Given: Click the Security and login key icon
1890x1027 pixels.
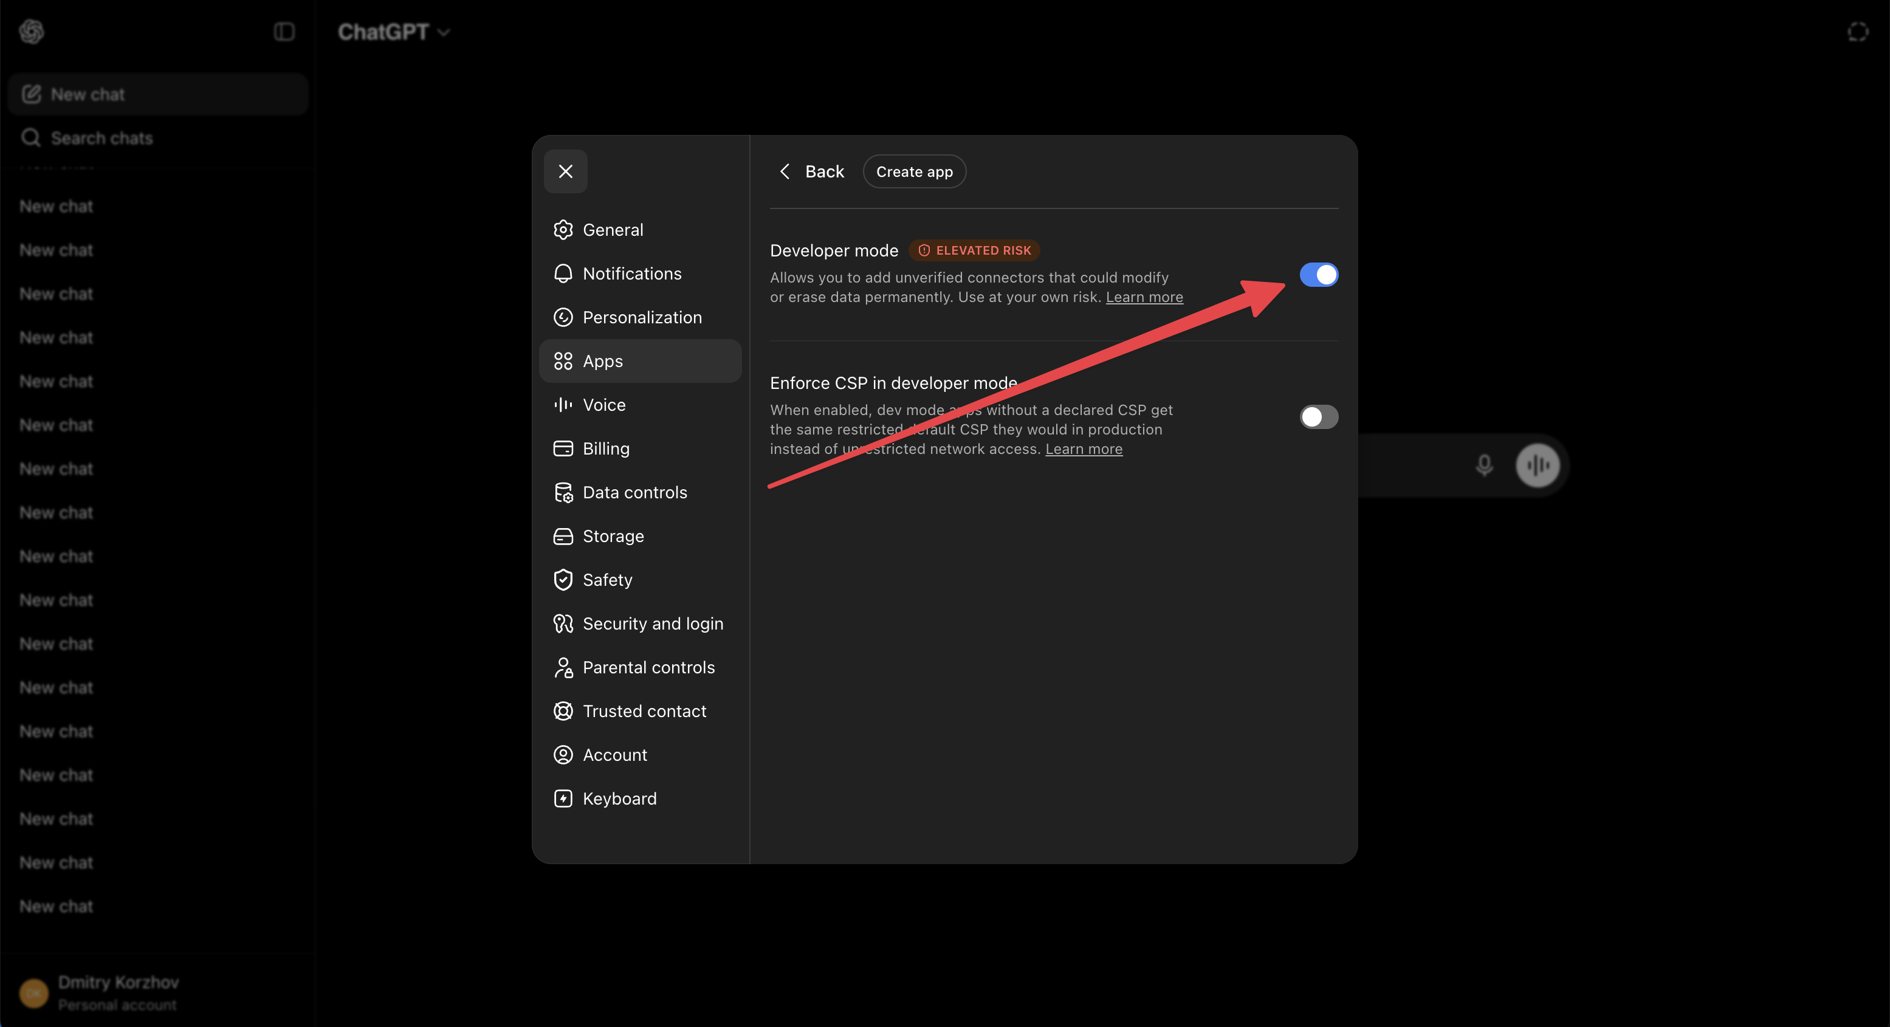Looking at the screenshot, I should (563, 623).
